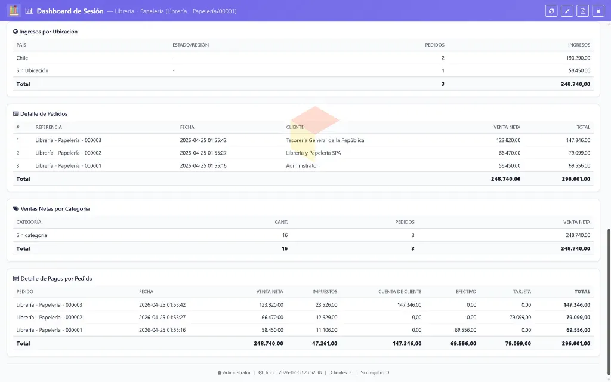Click tax amount 23.526,00
Viewport: 611px width, 382px height.
pyautogui.click(x=326, y=305)
